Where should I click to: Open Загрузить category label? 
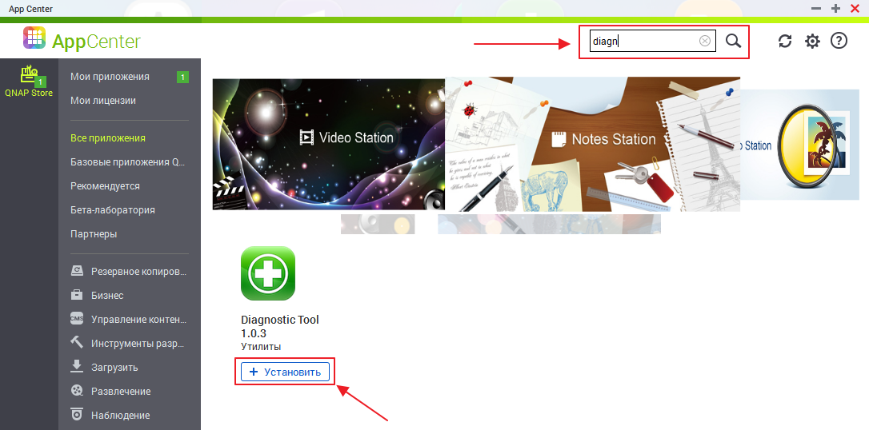(114, 368)
